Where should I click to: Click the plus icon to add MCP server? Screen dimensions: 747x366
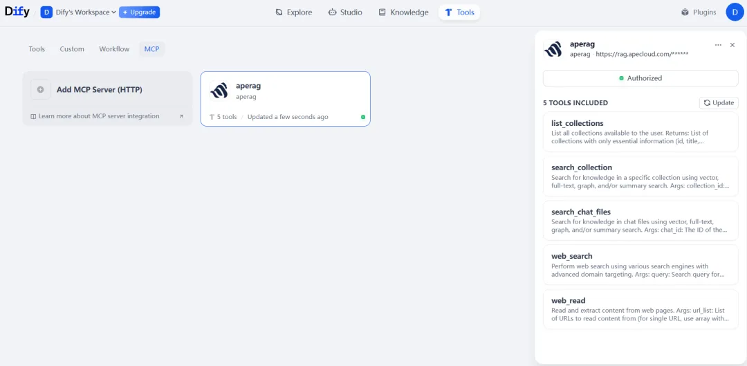pos(40,89)
